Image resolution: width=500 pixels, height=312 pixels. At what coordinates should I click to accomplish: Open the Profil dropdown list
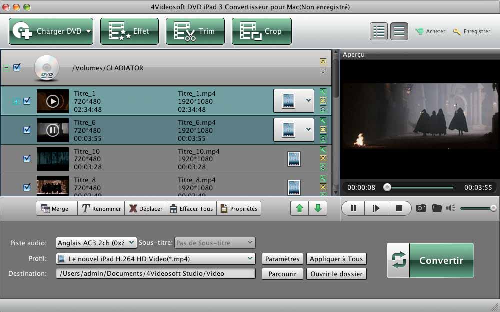(x=156, y=259)
